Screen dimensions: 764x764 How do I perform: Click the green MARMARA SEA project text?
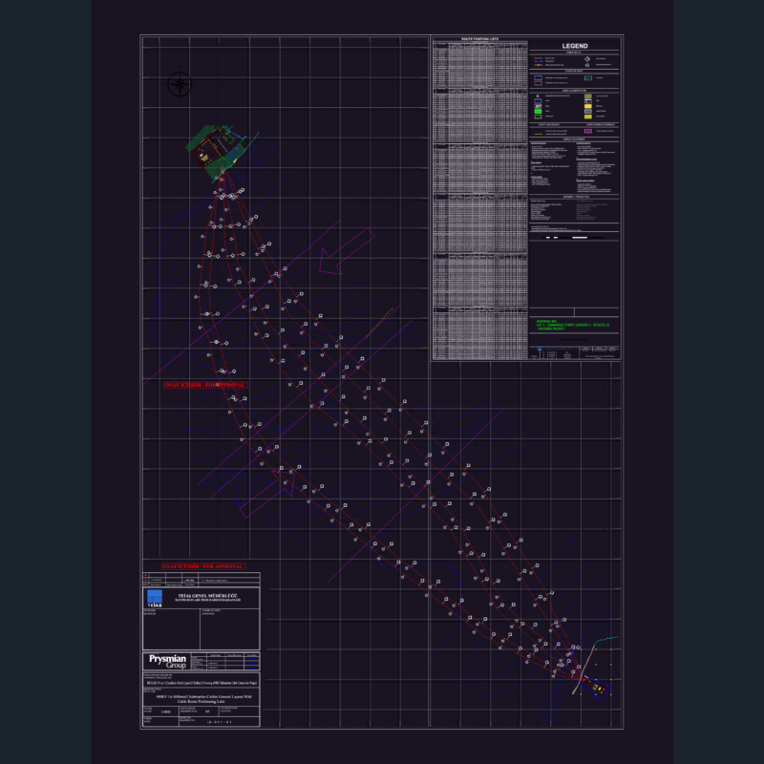coord(572,325)
